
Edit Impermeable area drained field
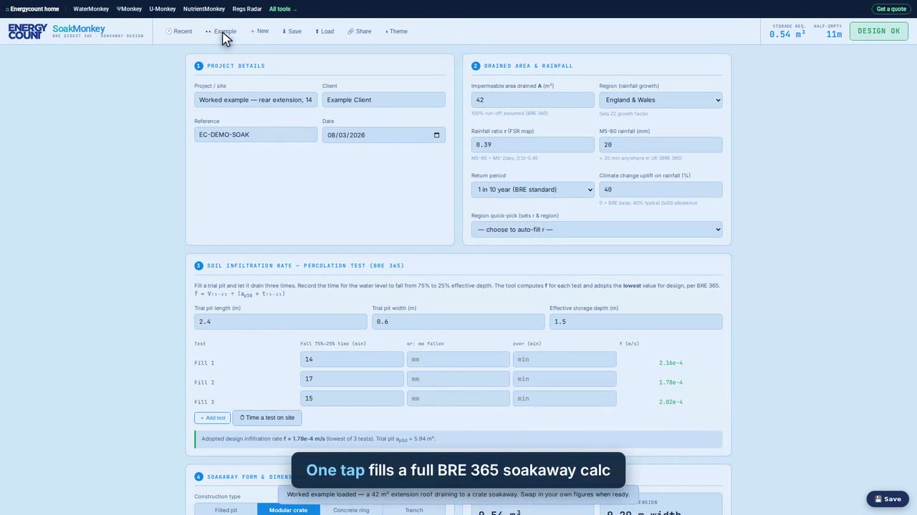(x=533, y=100)
